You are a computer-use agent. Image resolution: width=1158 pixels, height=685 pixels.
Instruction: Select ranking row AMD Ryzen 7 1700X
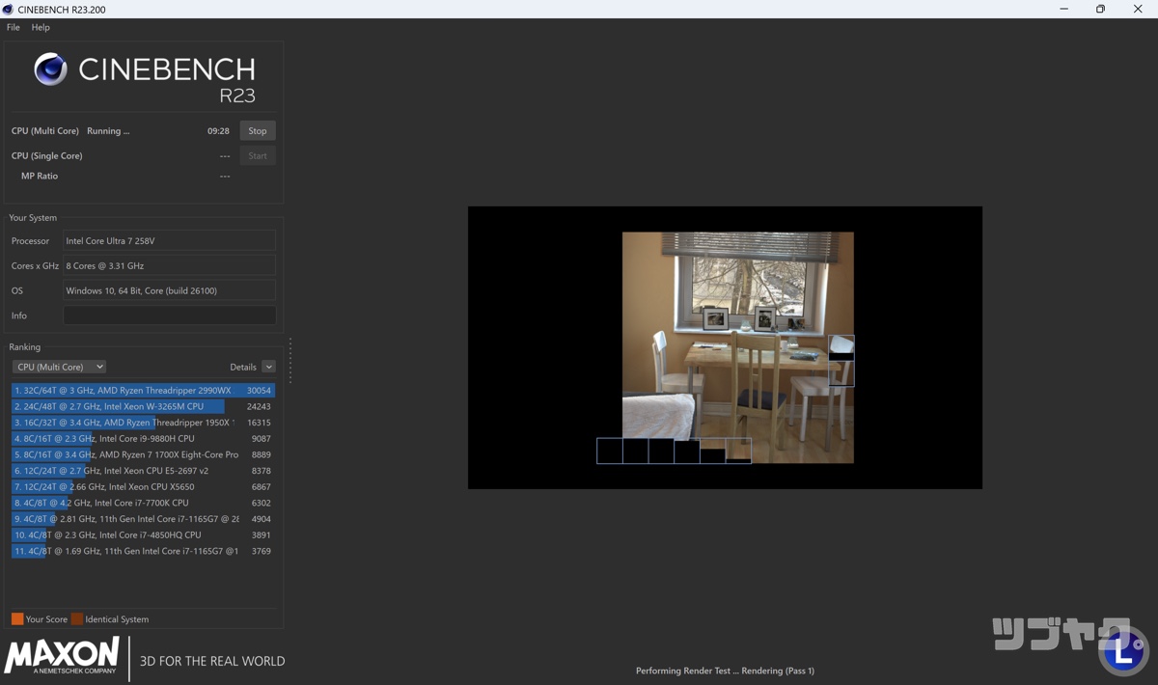pos(143,454)
